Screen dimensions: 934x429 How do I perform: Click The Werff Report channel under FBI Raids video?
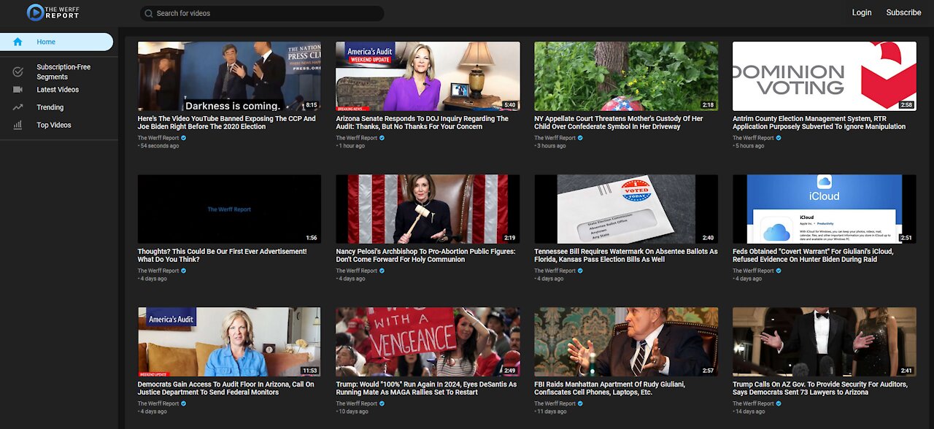(555, 403)
